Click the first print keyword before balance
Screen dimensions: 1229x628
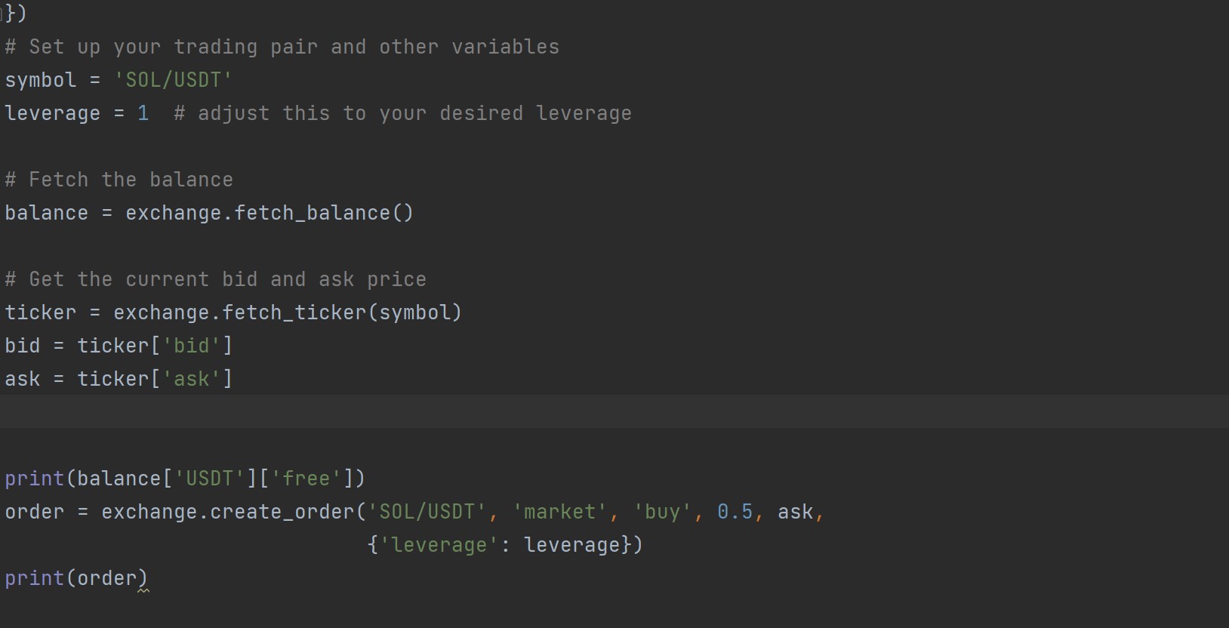[x=35, y=479]
